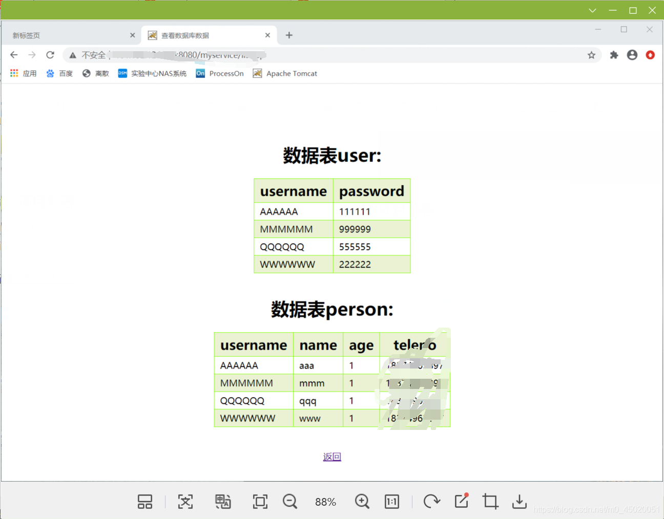This screenshot has height=519, width=664.
Task: Click the 111111 password cell
Action: click(x=372, y=212)
